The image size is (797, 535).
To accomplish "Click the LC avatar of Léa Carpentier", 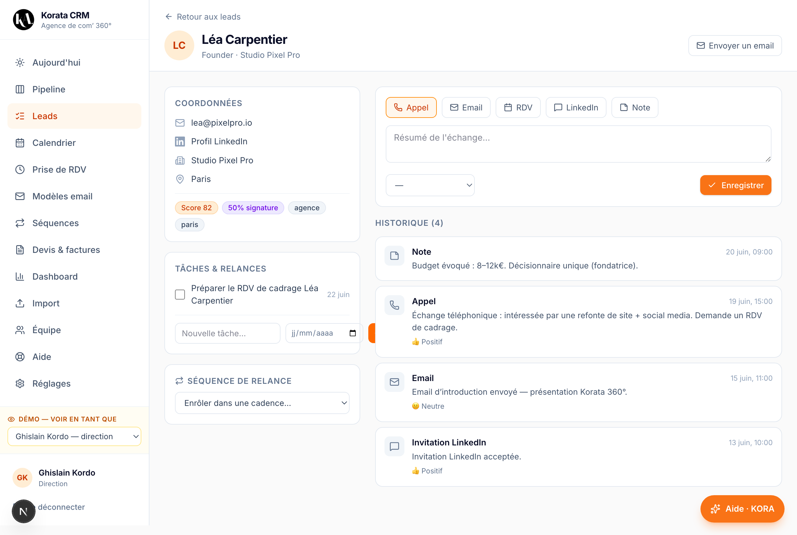I will pyautogui.click(x=179, y=45).
